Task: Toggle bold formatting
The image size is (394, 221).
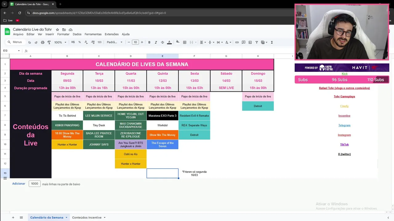Action: pos(149,42)
